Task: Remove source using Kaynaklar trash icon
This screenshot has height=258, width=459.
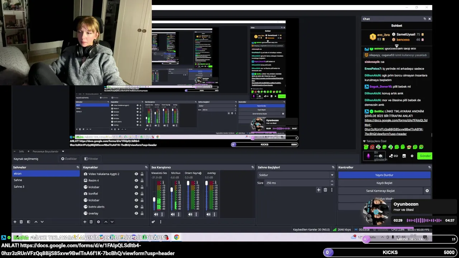Action: (91, 222)
